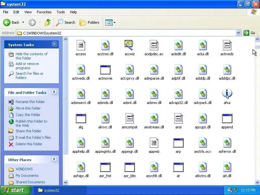Click Publish this folder to the Web
The width and height of the screenshot is (260, 195).
tap(31, 123)
